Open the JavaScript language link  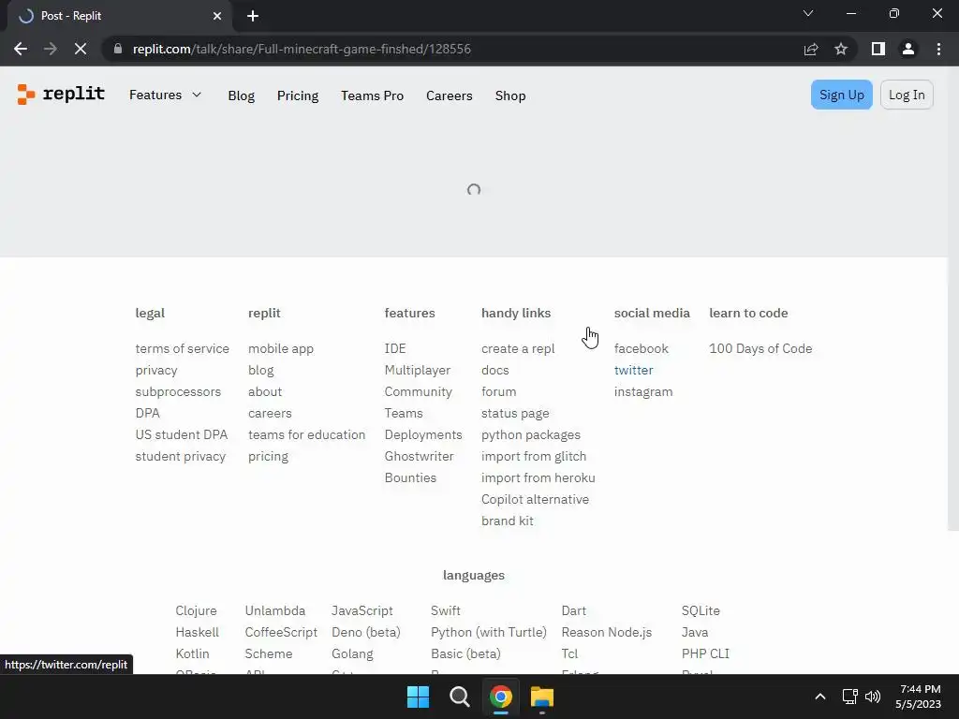[362, 610]
